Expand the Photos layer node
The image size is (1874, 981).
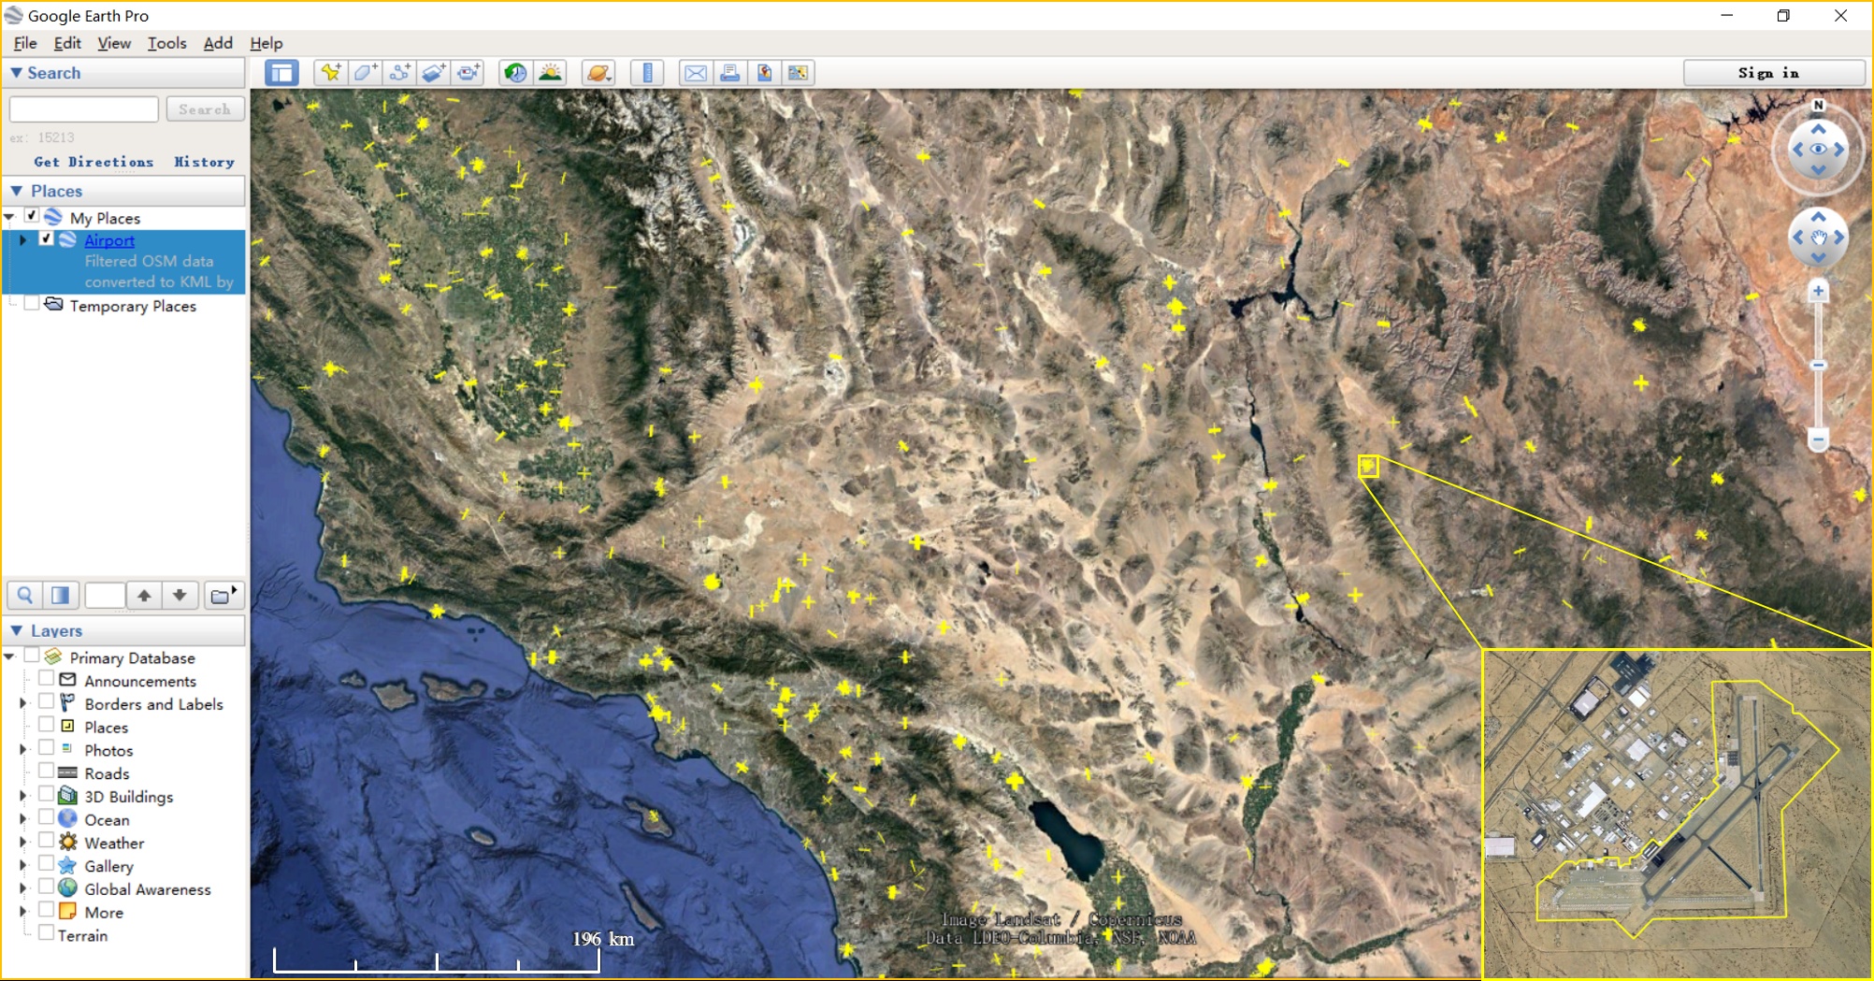coord(23,749)
